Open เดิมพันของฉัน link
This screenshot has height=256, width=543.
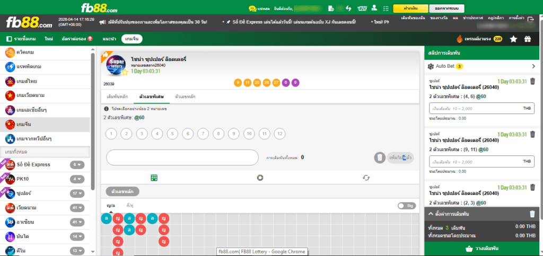tap(413, 17)
